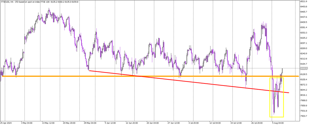Screen dimensions: 310x125
Task: Select the 8016.1 price level label
Action: [303, 95]
